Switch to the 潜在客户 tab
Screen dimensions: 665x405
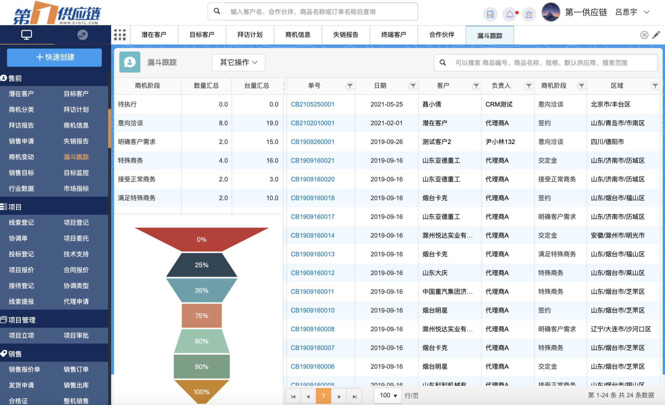click(x=154, y=35)
